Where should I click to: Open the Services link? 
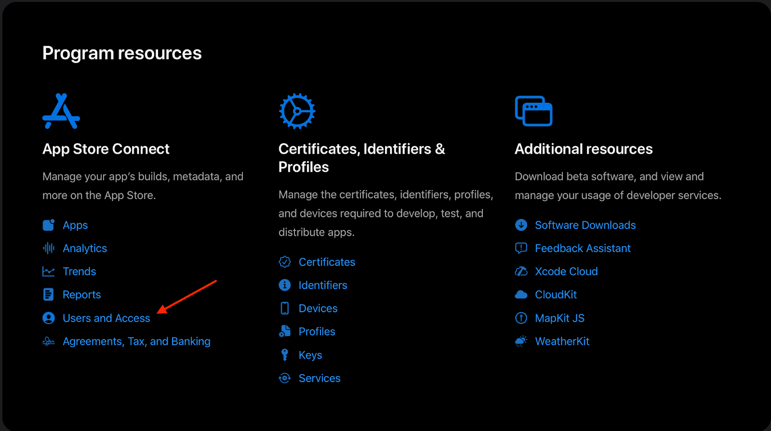(x=319, y=378)
